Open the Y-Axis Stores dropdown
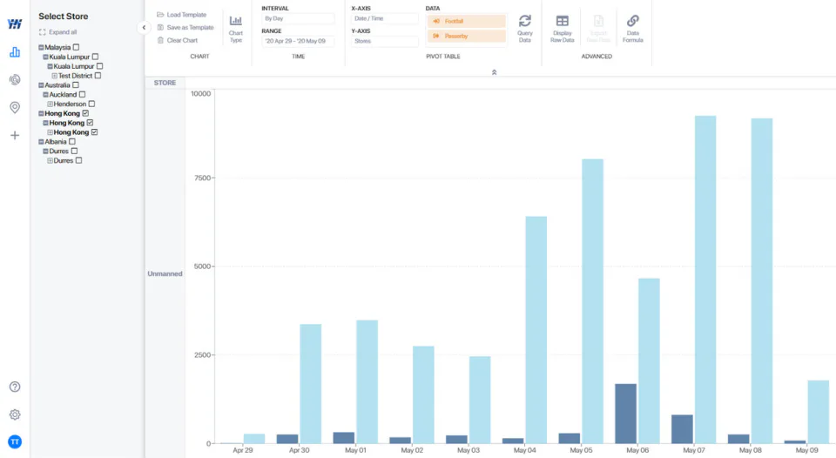The image size is (836, 458). pyautogui.click(x=384, y=41)
